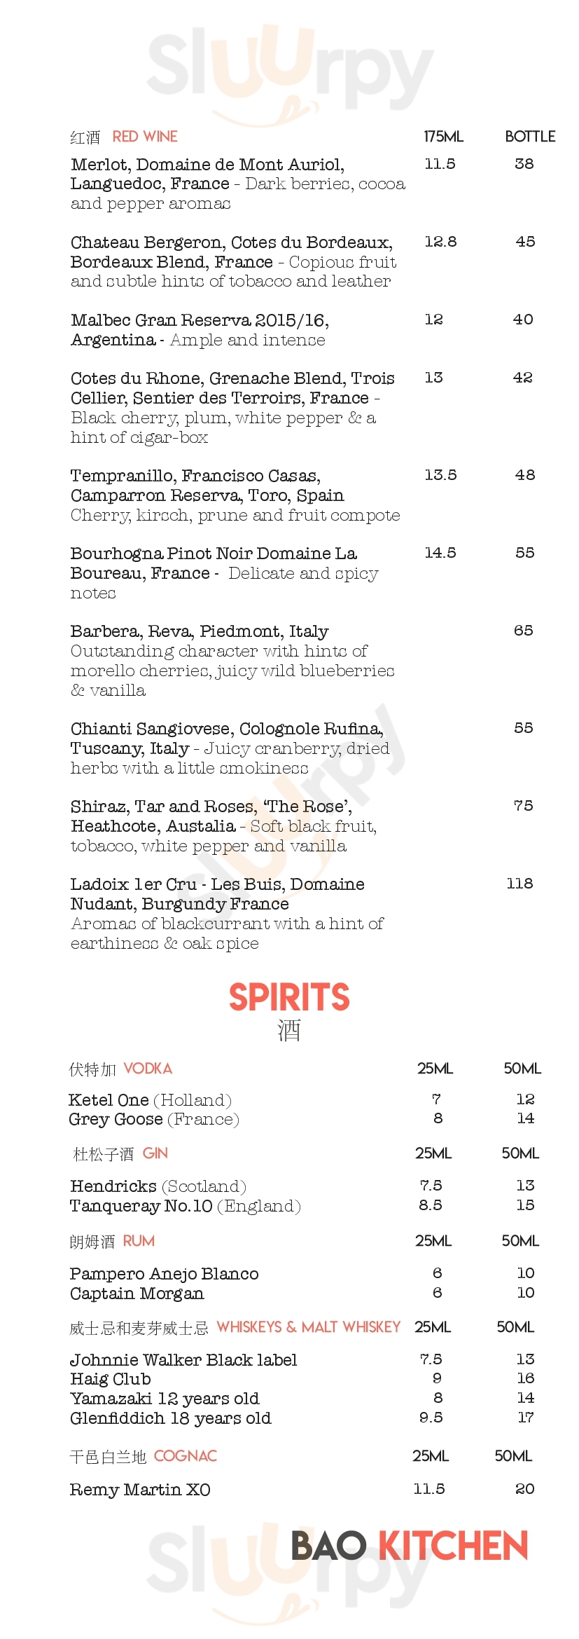Click the Rum category heading
This screenshot has height=1639, width=579.
pyautogui.click(x=139, y=1241)
